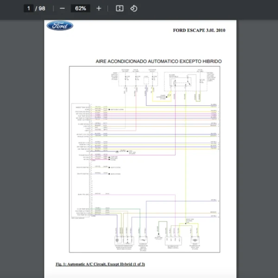Click the total page count 98 text
The image size is (278, 278).
click(42, 8)
